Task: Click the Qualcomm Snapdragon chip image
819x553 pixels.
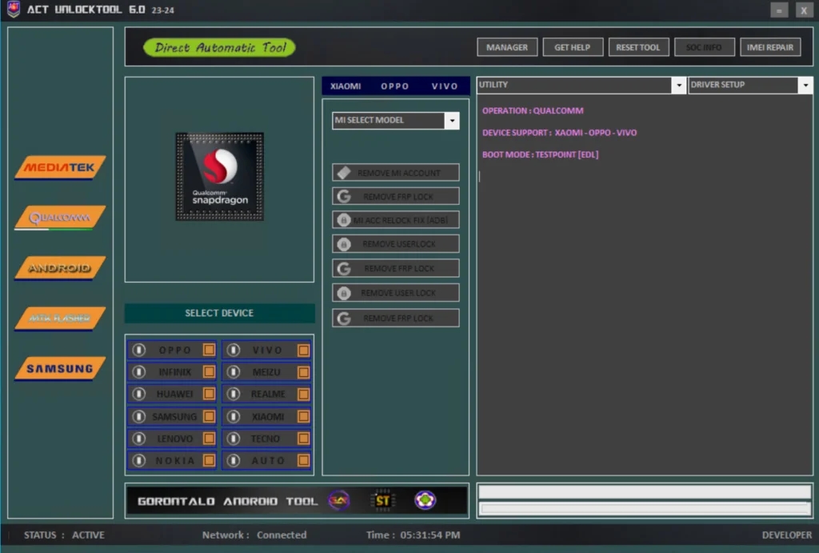Action: pyautogui.click(x=219, y=177)
